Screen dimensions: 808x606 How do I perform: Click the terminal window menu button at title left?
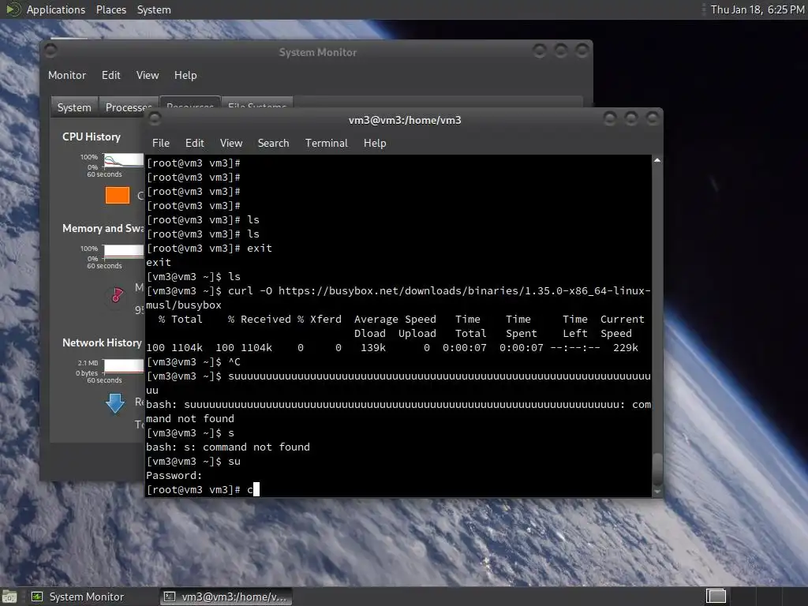[155, 119]
